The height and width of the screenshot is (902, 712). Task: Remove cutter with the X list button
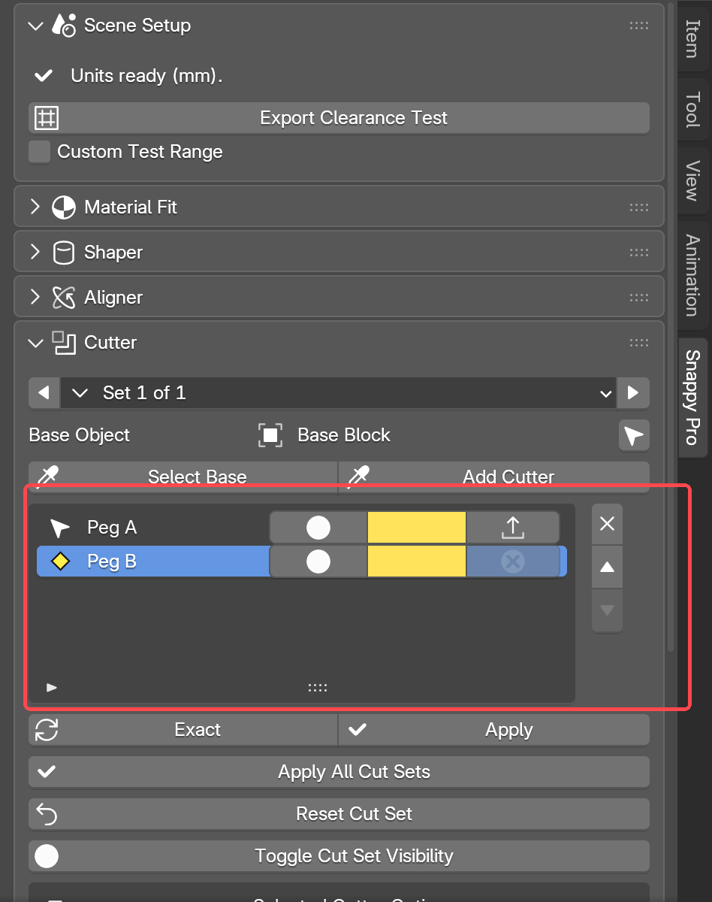607,524
